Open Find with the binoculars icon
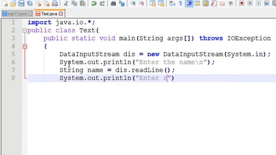 (x=113, y=3)
